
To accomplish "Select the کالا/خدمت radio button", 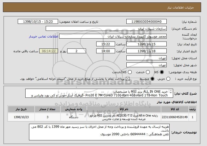I will [130, 72].
